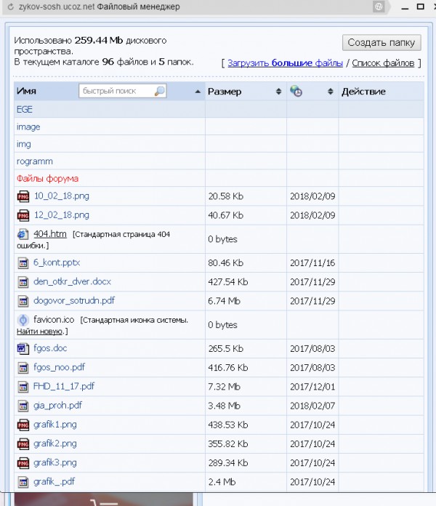Open the file fgos_noo.pdf
This screenshot has height=506, width=436.
pyautogui.click(x=60, y=367)
